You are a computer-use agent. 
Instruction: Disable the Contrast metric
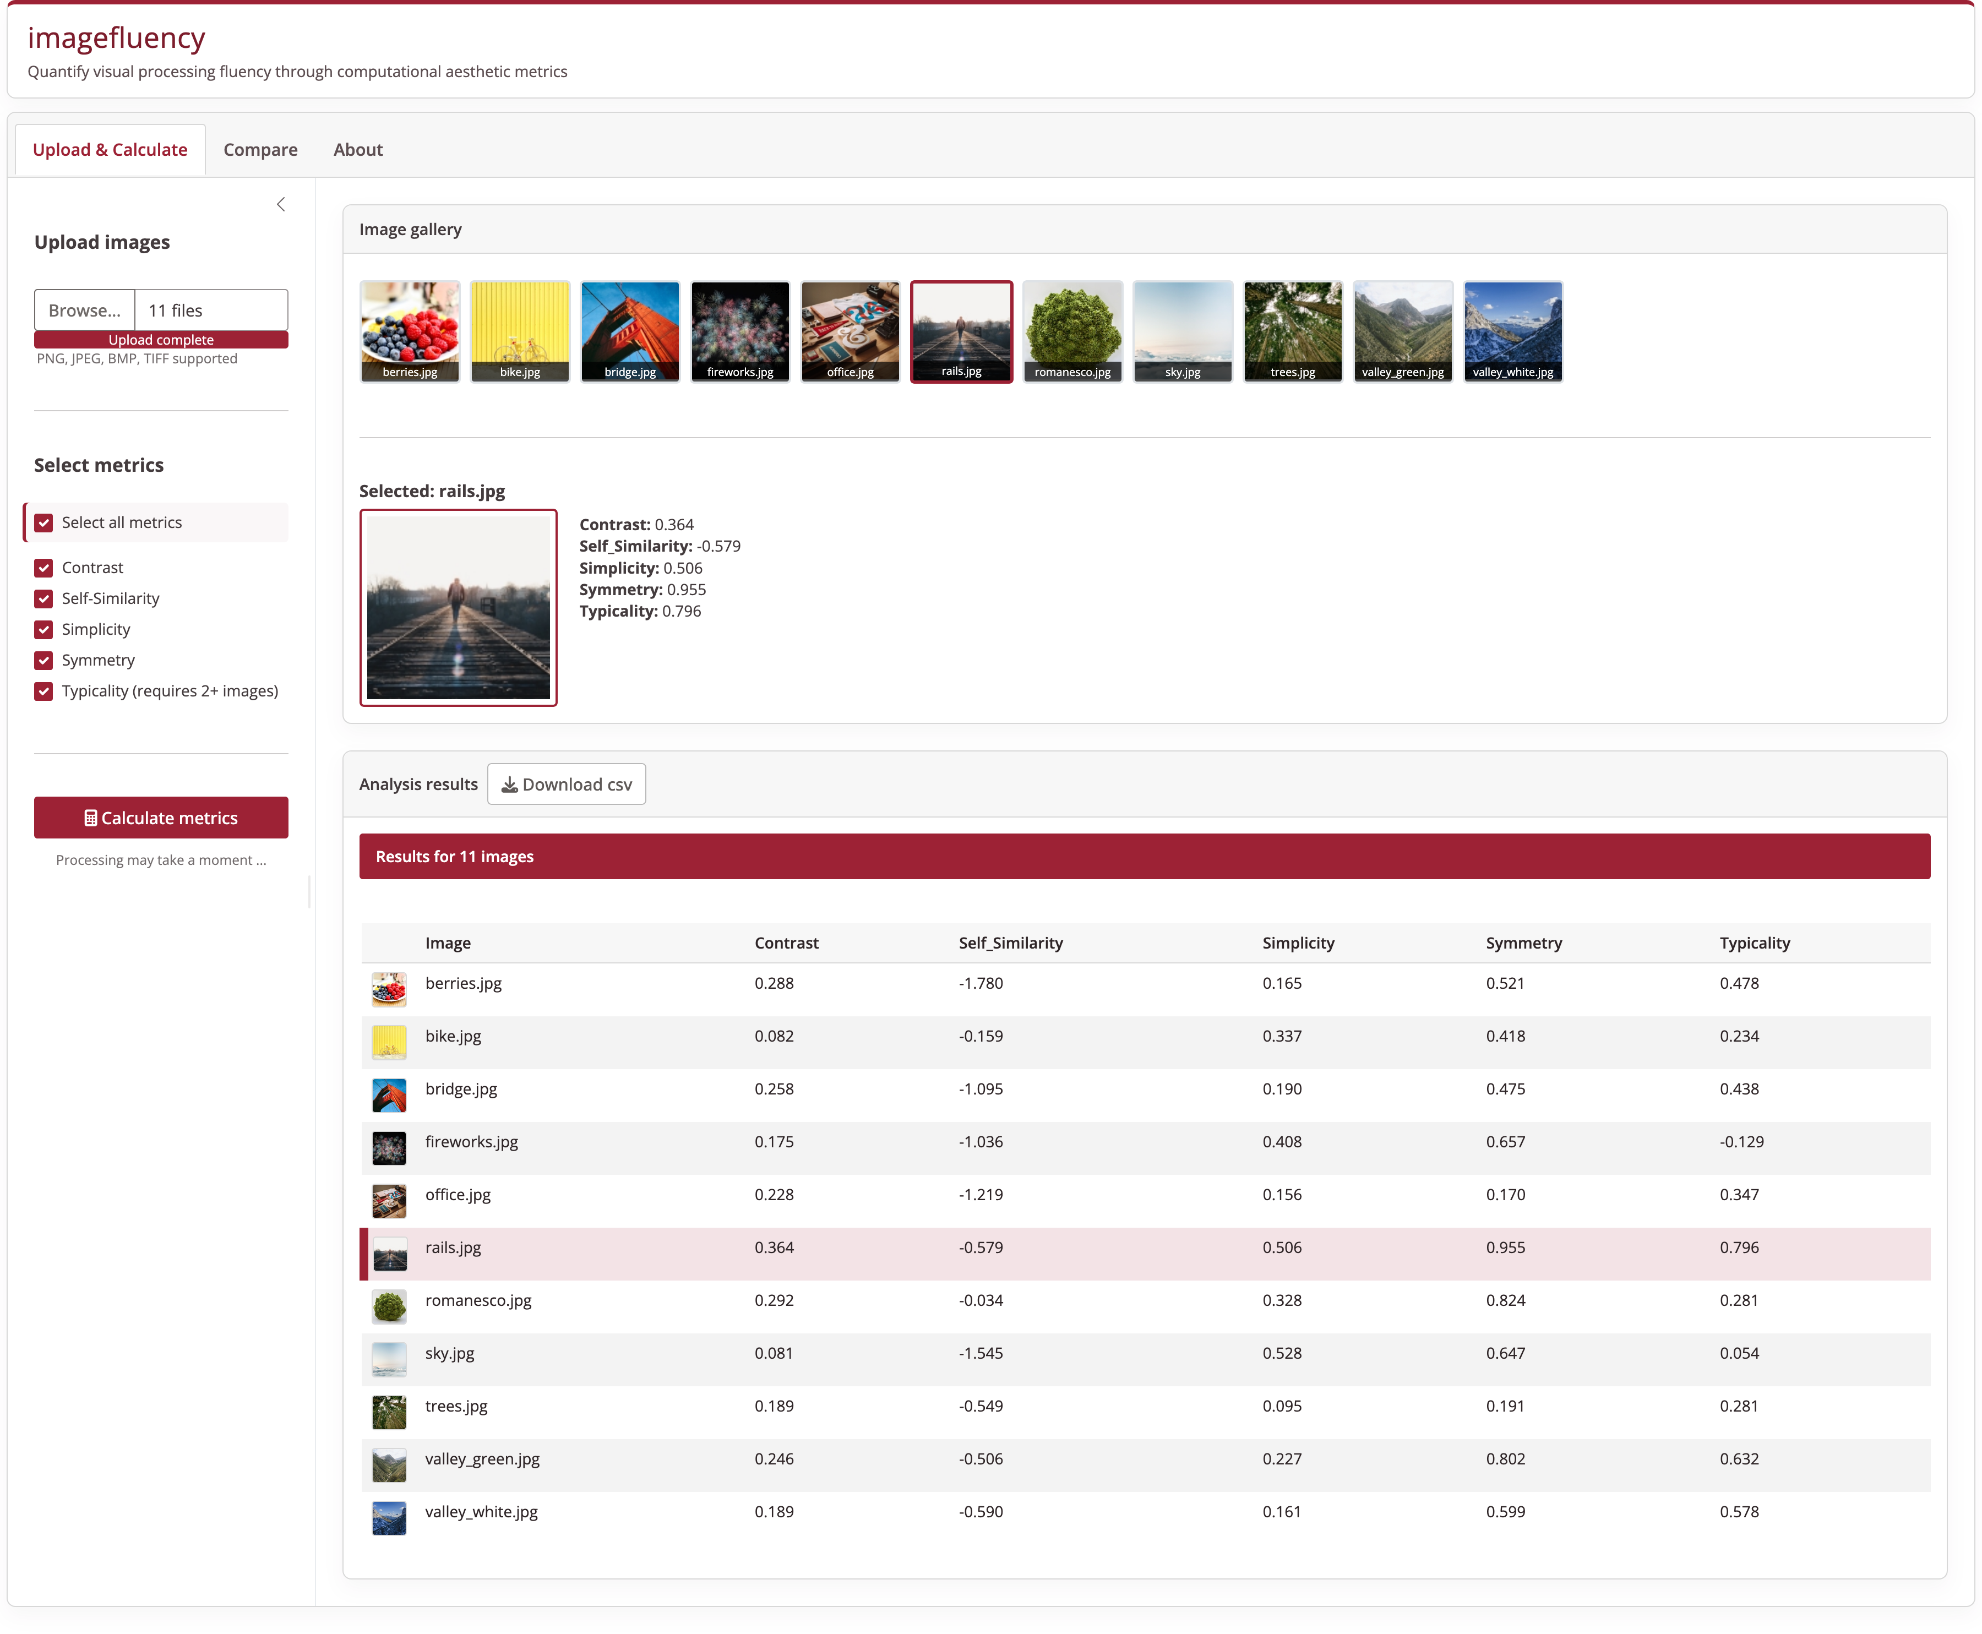coord(43,568)
